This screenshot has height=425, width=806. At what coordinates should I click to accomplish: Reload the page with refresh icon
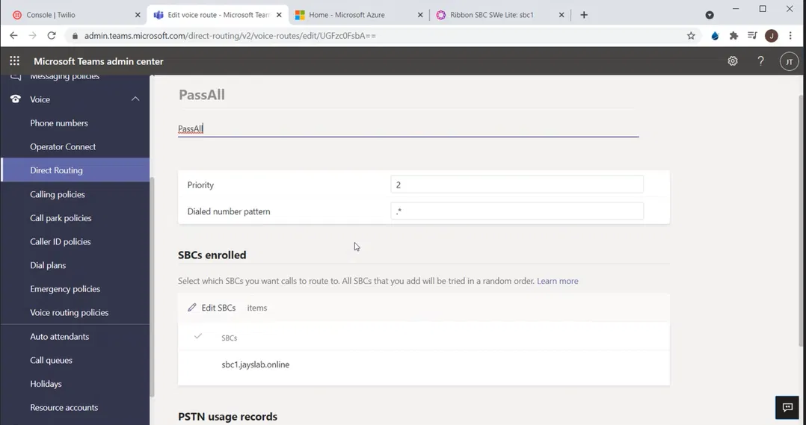pyautogui.click(x=52, y=36)
